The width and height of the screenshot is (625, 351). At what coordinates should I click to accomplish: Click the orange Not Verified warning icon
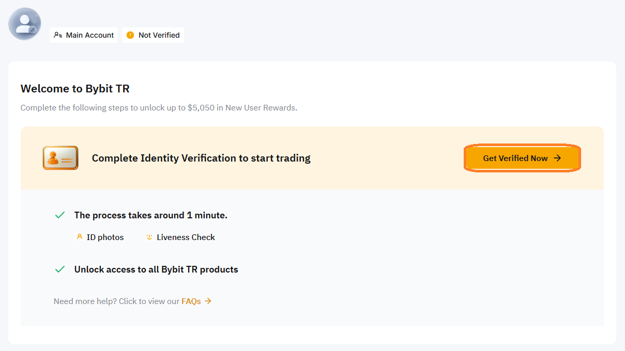pos(130,35)
